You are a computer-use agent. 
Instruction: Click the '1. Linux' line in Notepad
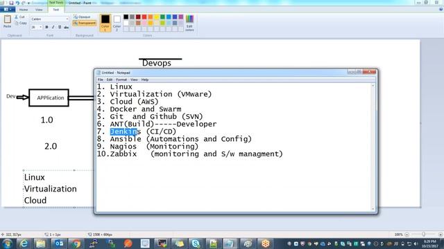click(x=114, y=86)
